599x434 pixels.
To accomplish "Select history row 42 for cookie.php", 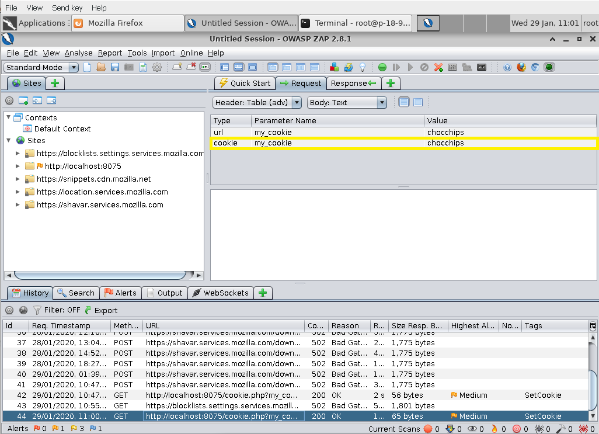I will 222,395.
